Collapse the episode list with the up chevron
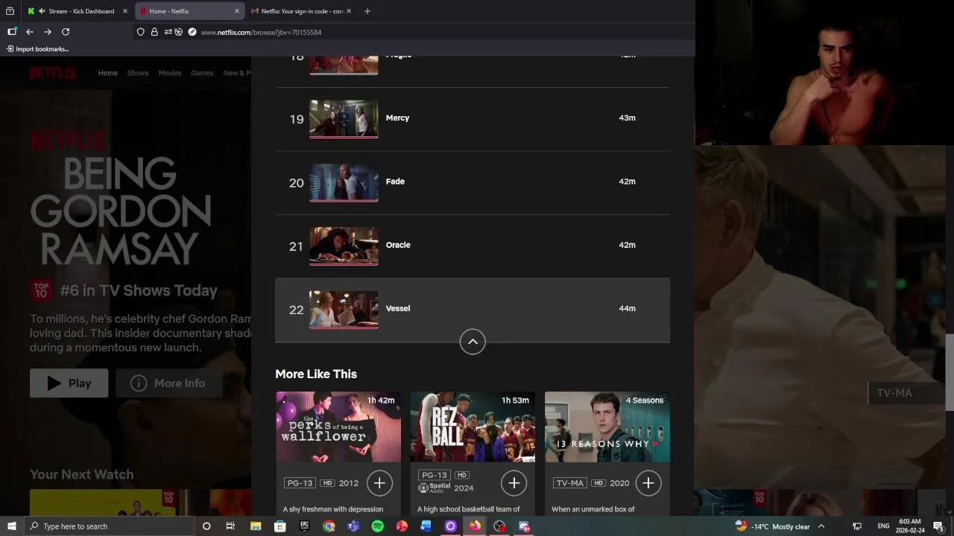 (x=473, y=342)
